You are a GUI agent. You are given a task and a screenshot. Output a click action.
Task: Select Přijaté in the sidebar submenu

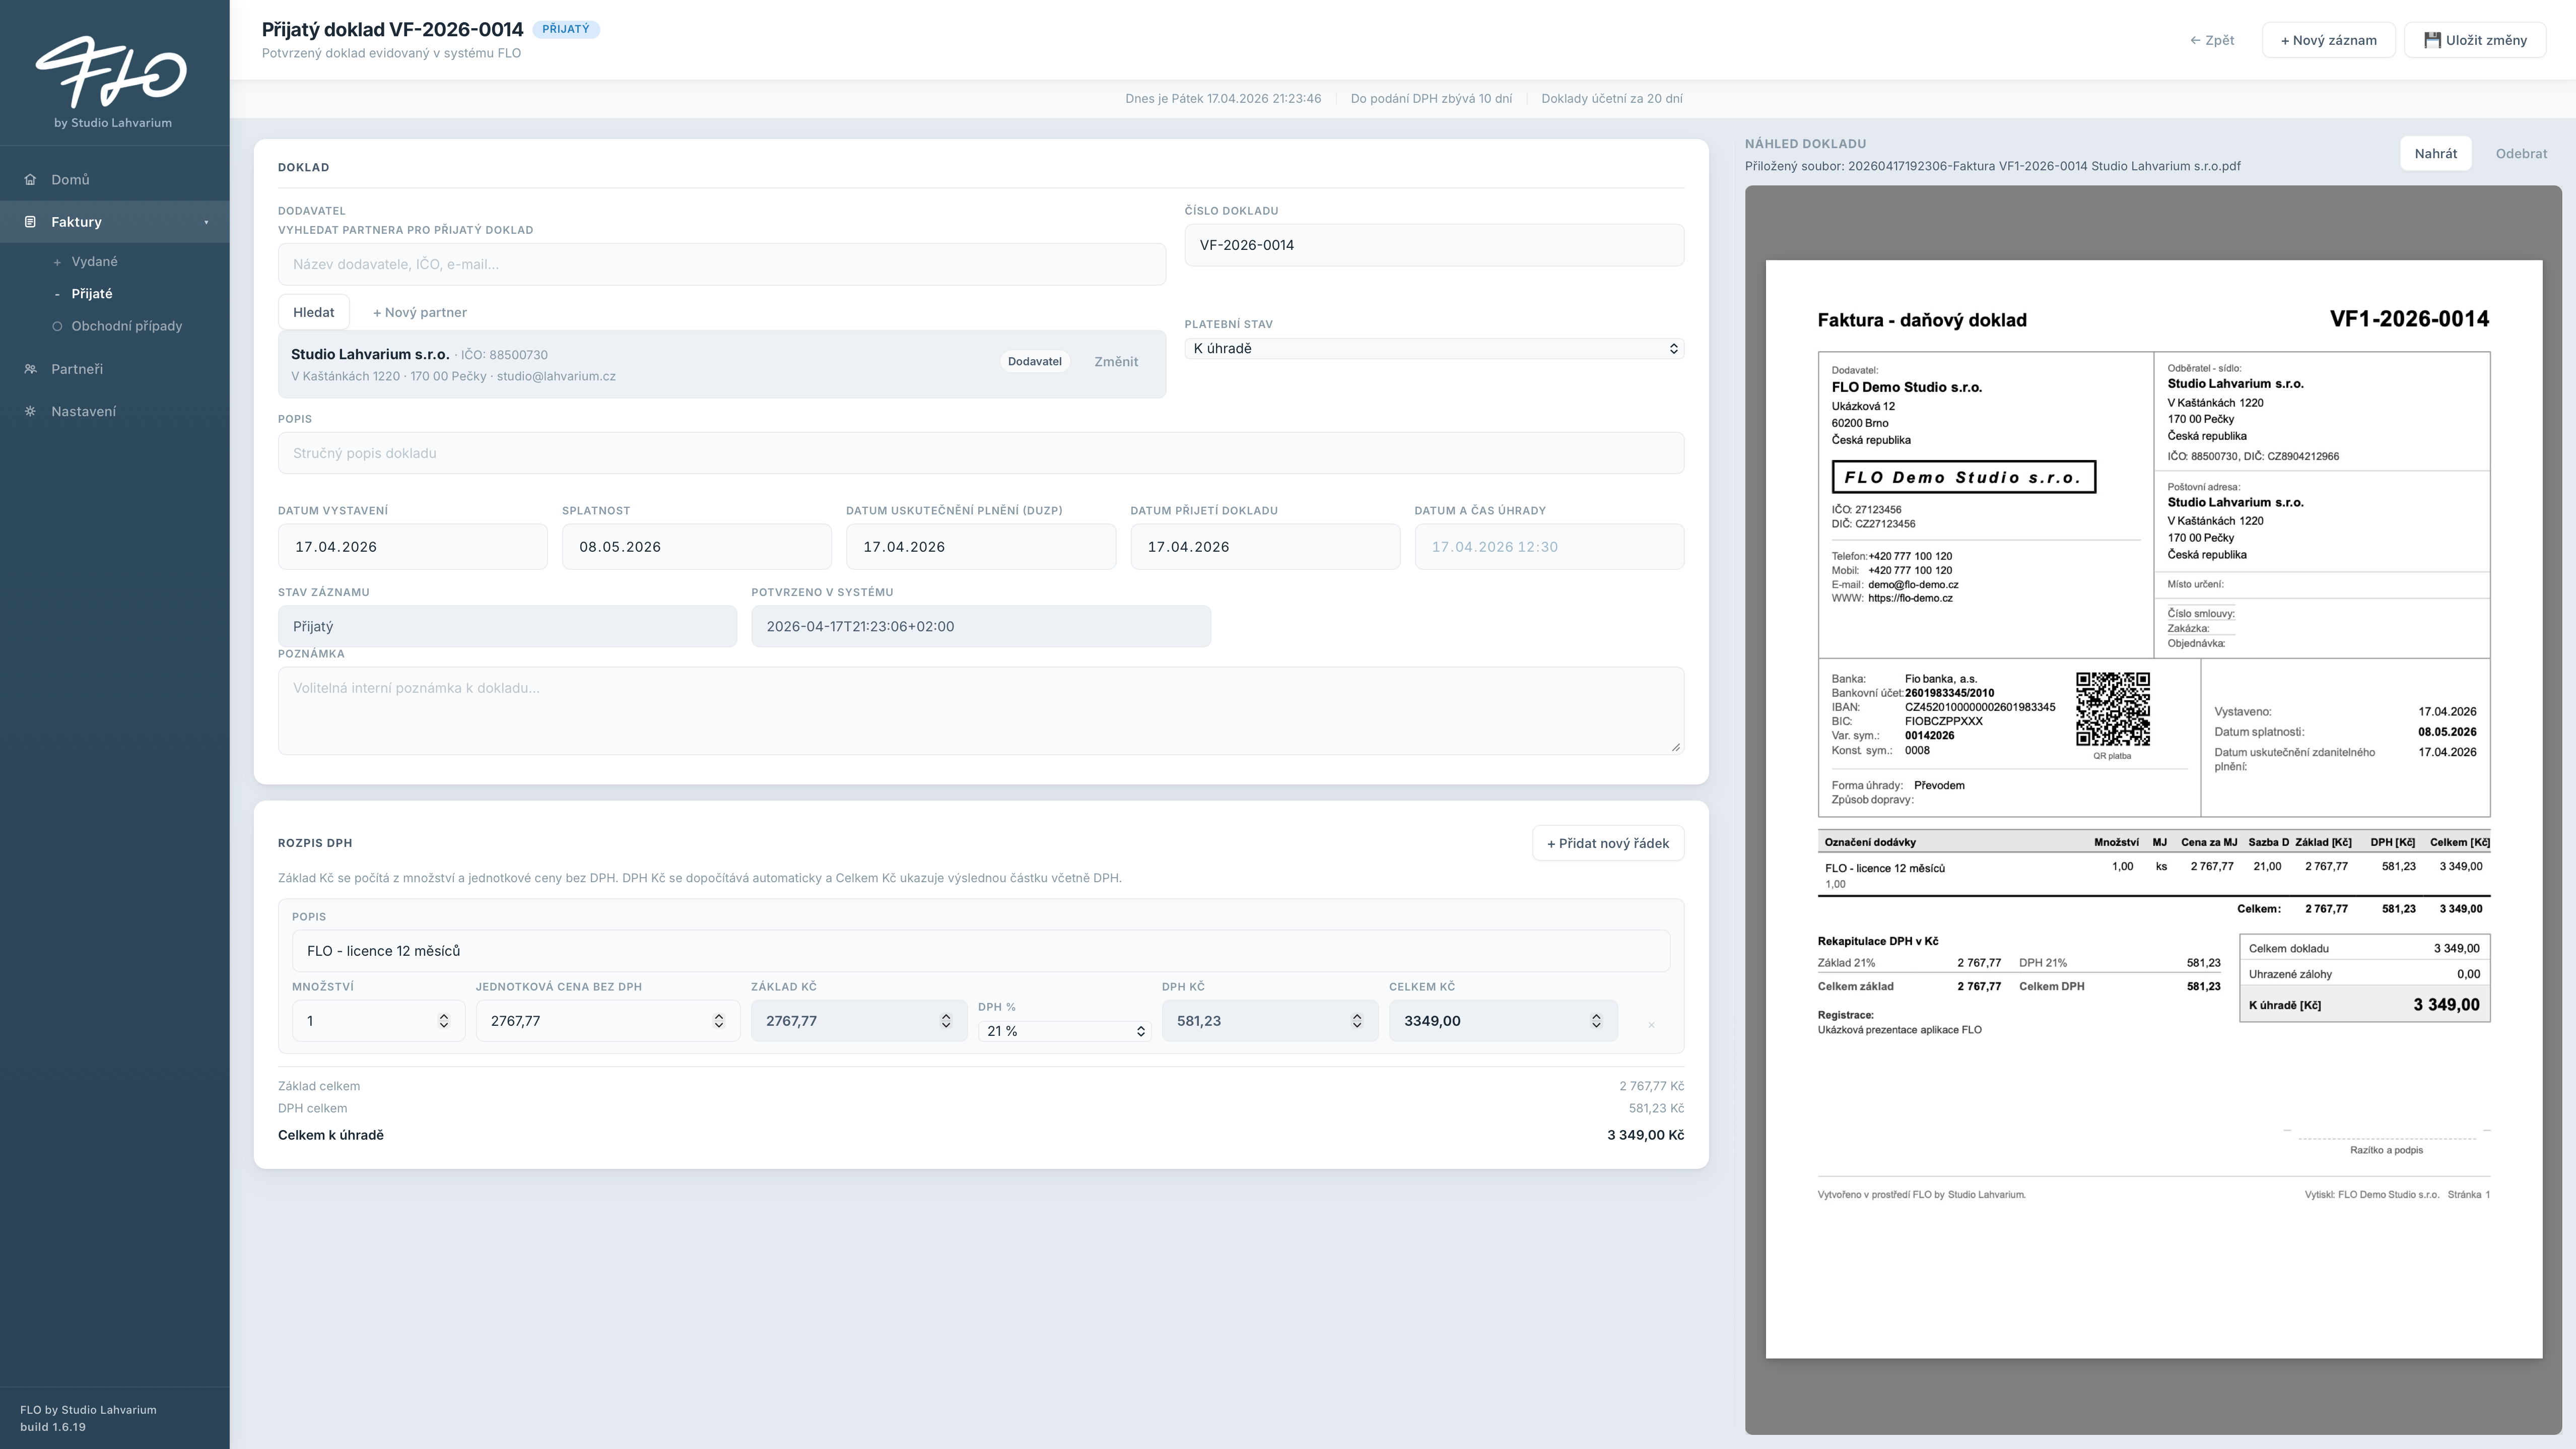click(x=92, y=294)
